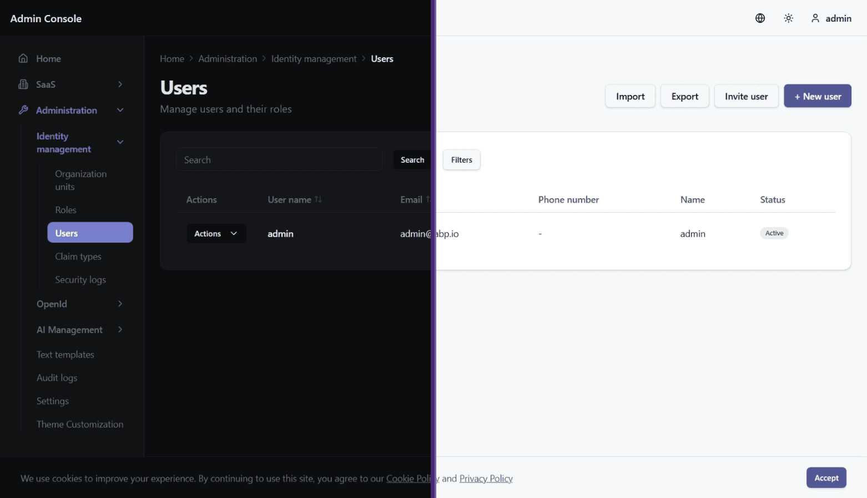Click the SaaS building icon

[x=23, y=84]
